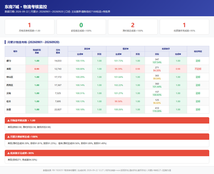This screenshot has height=174, width=214.
Task: Click alert detail 目标271, 完成率94.30%
Action: click(x=22, y=160)
